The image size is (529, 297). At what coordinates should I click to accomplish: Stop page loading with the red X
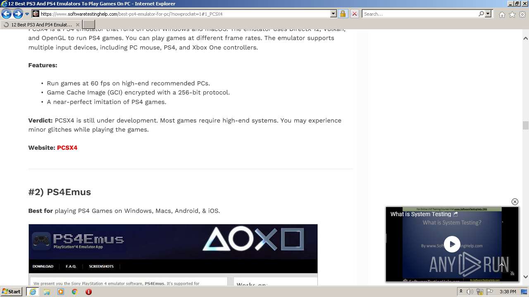(x=354, y=14)
